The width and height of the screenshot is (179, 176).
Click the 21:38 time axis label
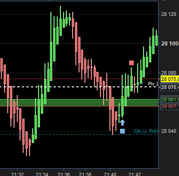click(x=85, y=174)
